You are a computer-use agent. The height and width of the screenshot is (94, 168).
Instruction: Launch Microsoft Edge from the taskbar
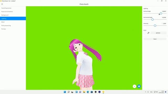tap(88, 92)
